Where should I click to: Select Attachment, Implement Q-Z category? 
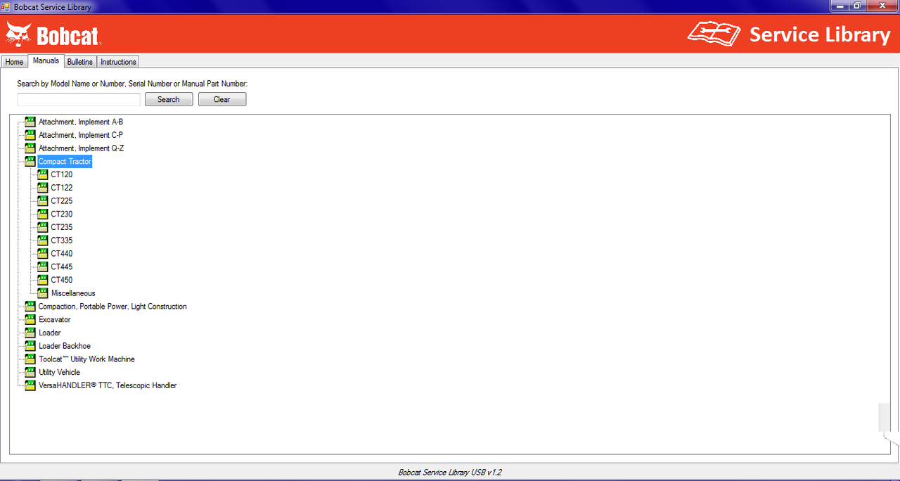pyautogui.click(x=81, y=148)
